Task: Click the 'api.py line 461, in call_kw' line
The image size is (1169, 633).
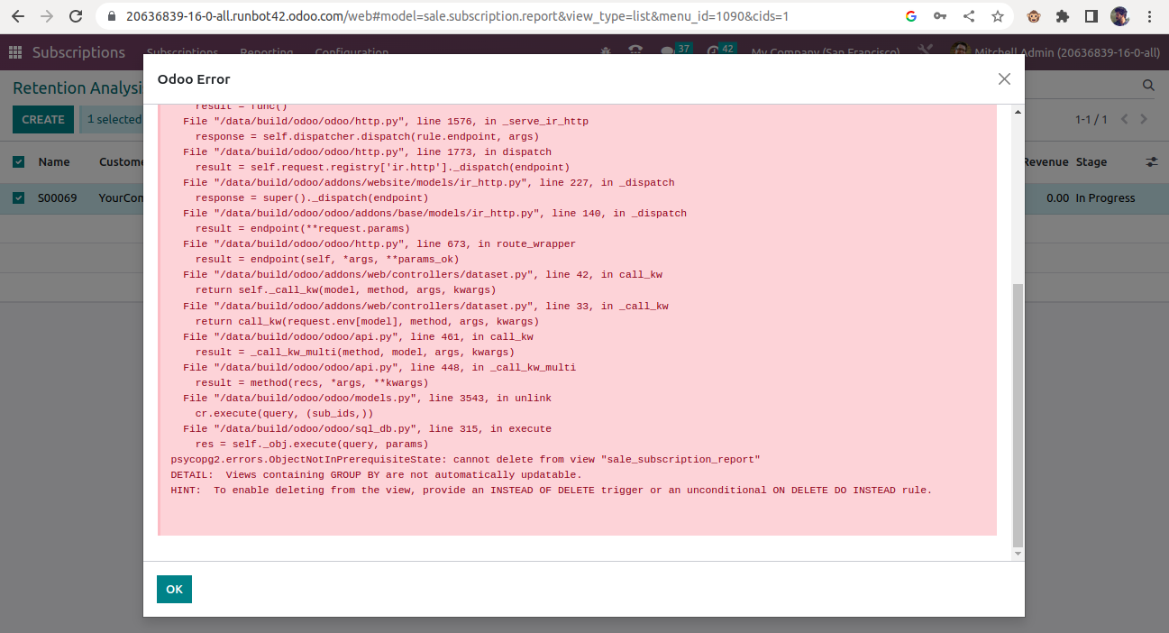Action: point(358,337)
